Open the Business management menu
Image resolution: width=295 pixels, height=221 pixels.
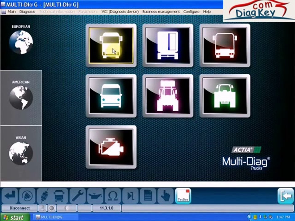pos(161,12)
